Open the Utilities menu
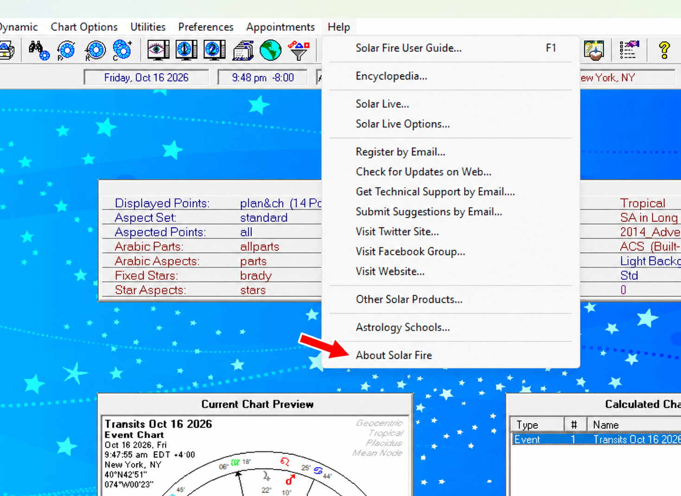 [x=148, y=27]
